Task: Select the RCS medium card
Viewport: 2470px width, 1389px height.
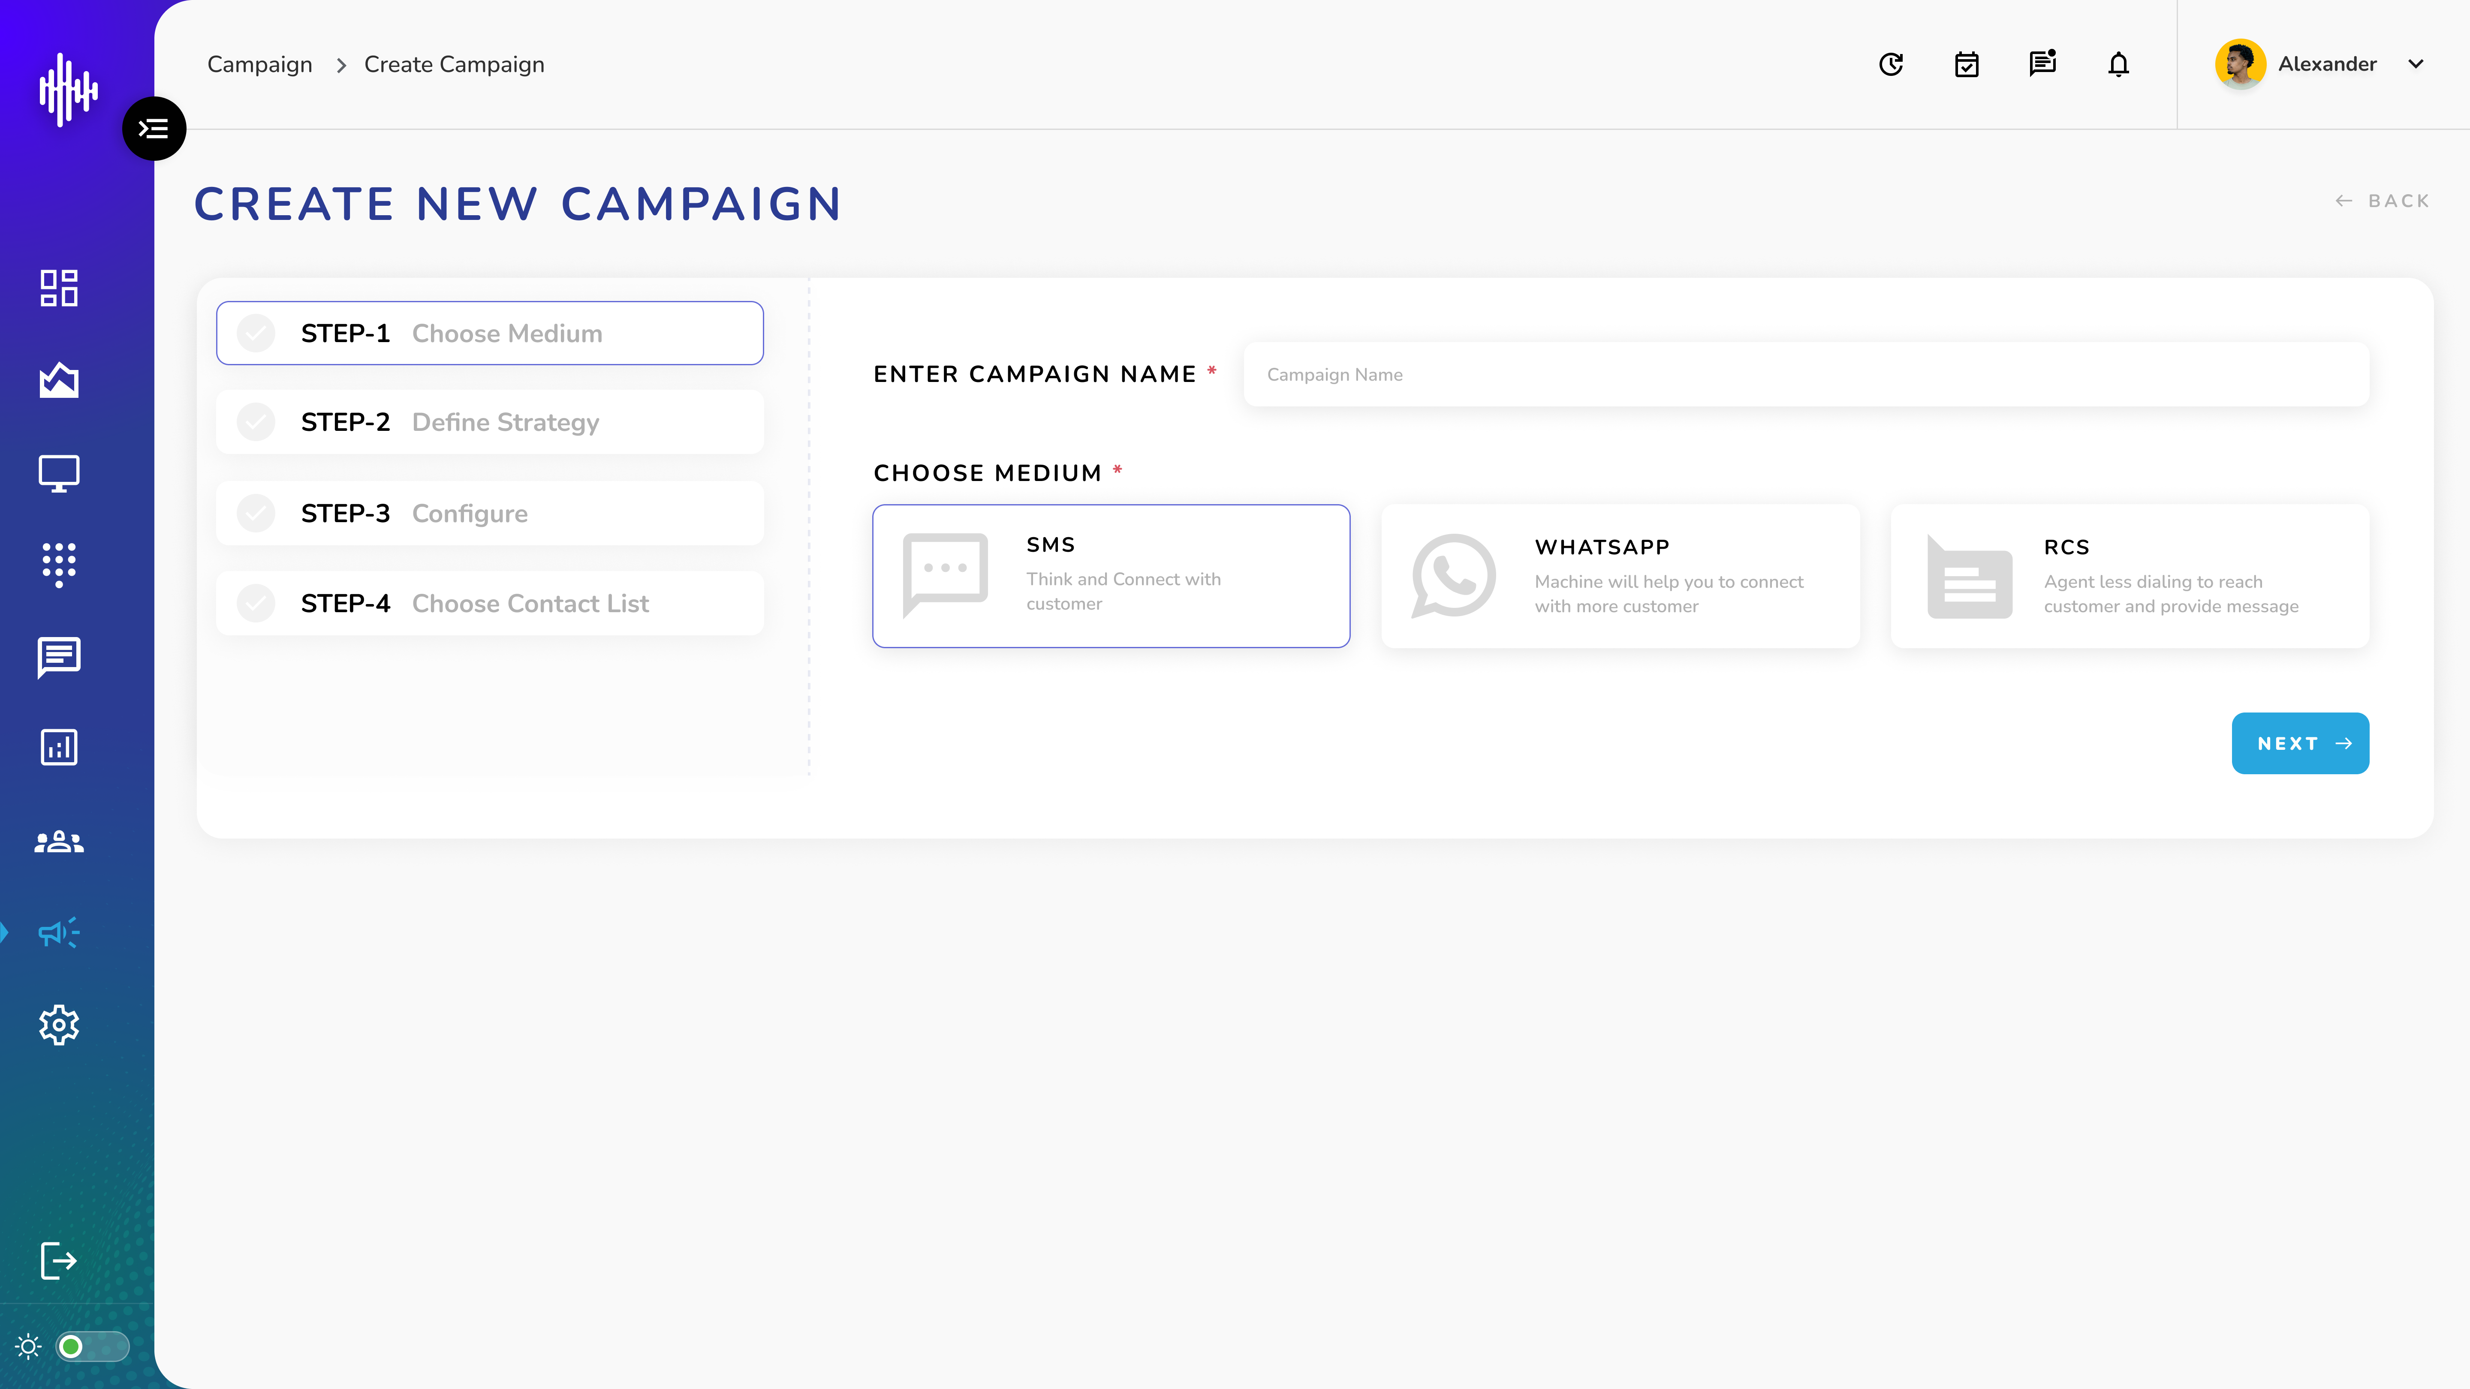Action: click(x=2130, y=576)
